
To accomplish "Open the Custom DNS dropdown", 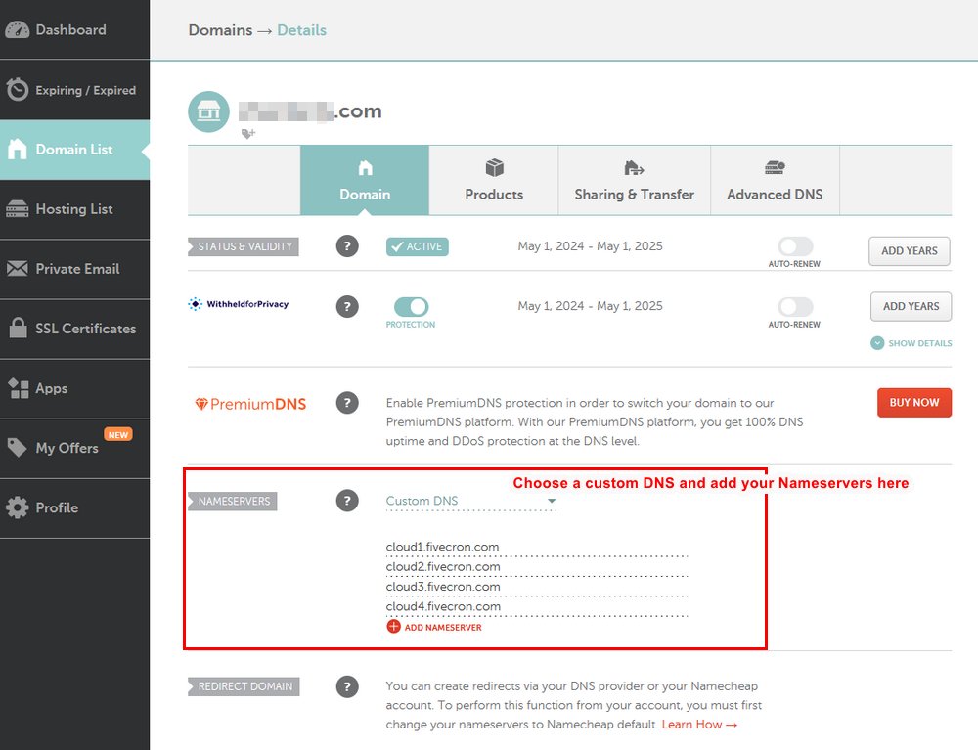I will pyautogui.click(x=471, y=501).
